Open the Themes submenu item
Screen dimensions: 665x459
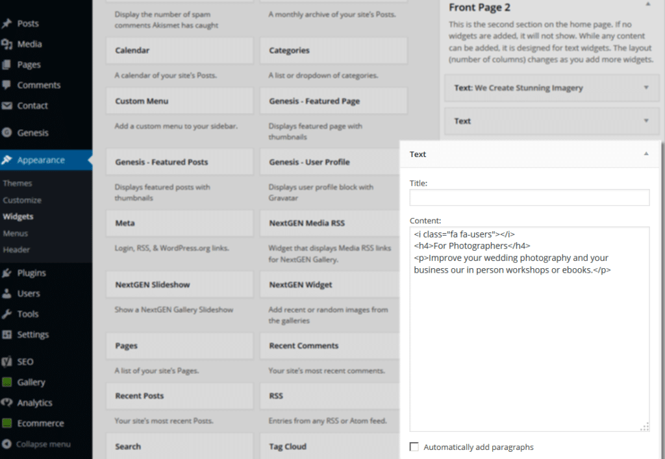point(18,183)
